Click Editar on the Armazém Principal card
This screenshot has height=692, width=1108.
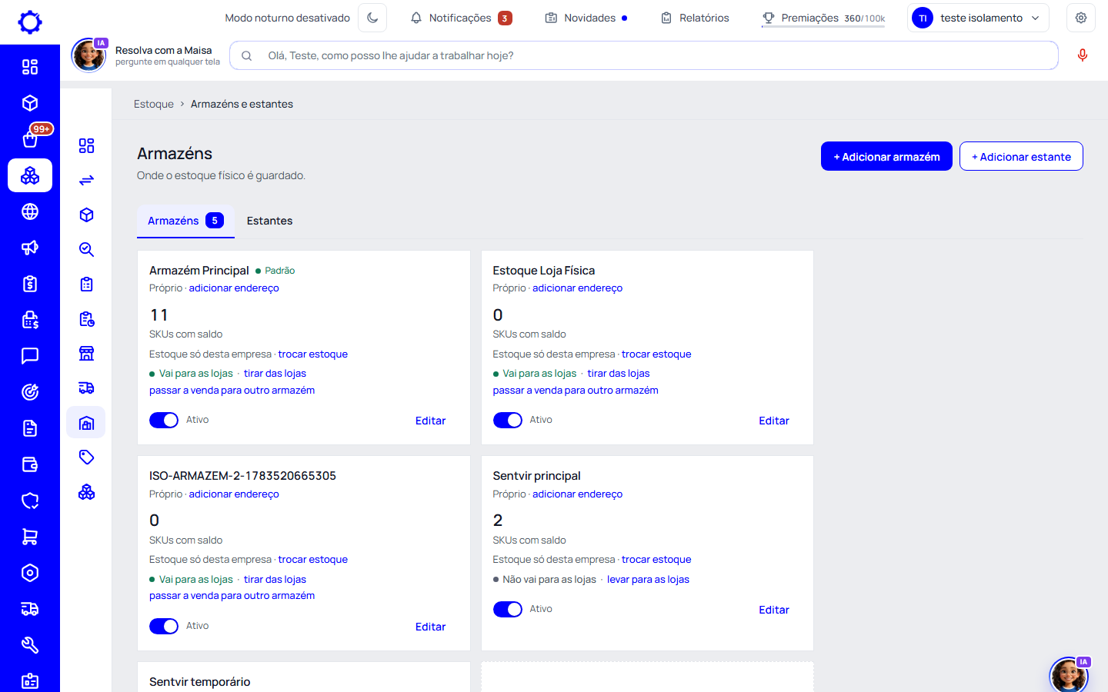coord(430,421)
